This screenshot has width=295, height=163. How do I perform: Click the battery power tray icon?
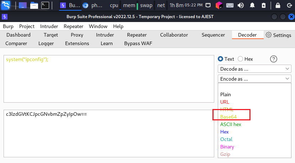tap(264, 5)
